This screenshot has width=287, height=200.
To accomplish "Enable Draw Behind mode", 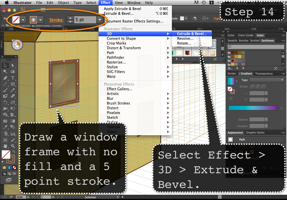I will pyautogui.click(x=9, y=173).
